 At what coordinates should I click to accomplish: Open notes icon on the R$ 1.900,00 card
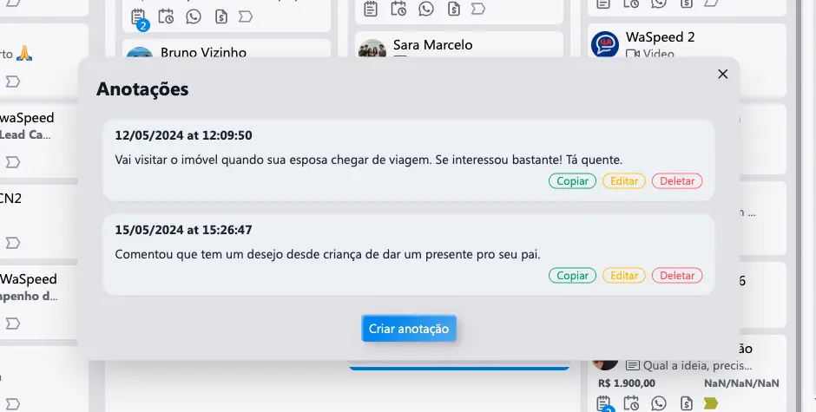click(603, 403)
